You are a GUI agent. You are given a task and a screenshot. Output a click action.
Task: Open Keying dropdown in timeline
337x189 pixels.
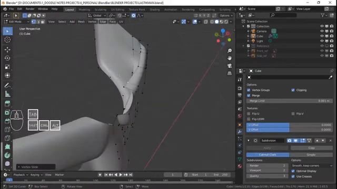(x=36, y=175)
